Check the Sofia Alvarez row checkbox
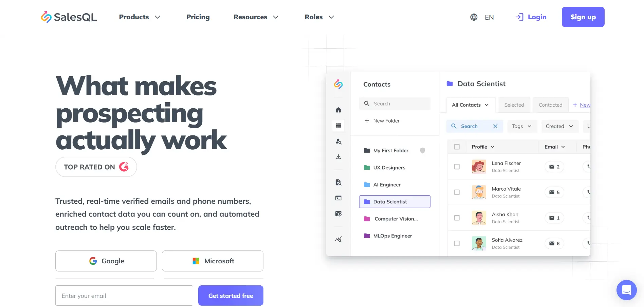 [x=457, y=243]
